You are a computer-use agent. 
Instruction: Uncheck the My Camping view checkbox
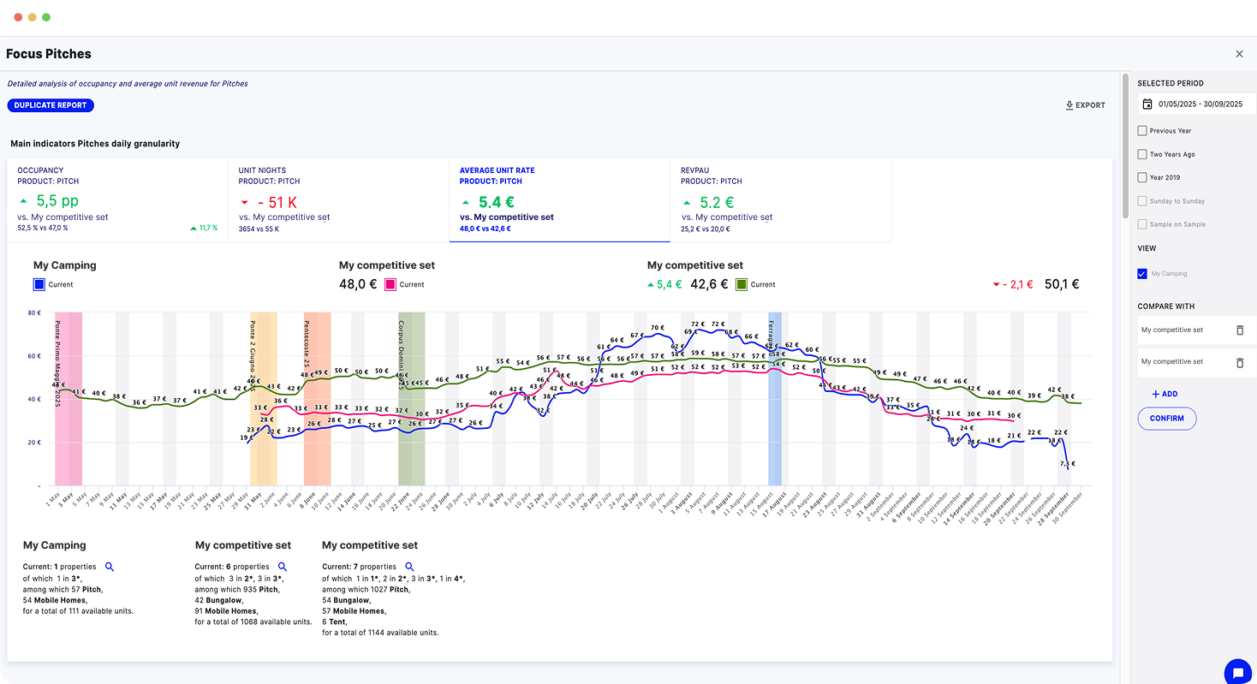click(x=1142, y=274)
